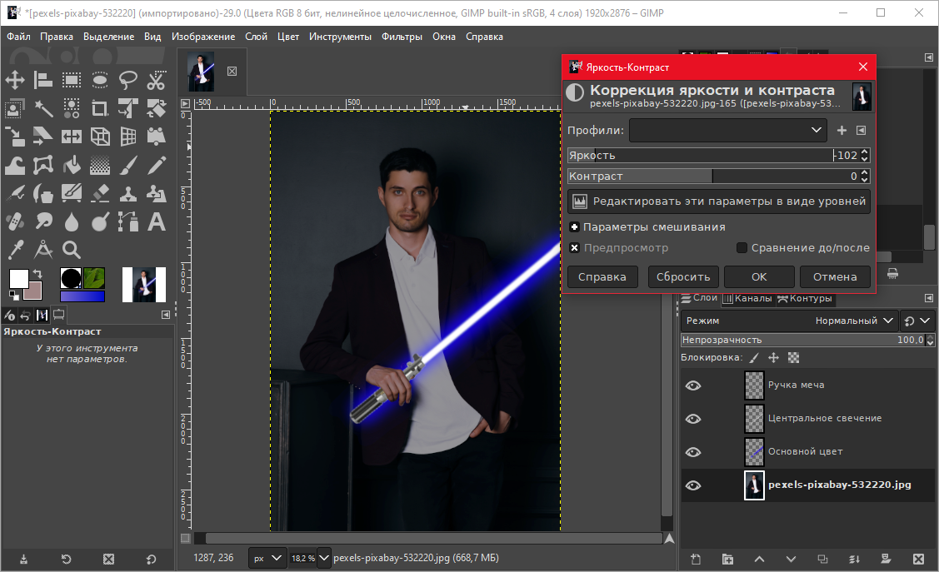Select the Warp Transform tool

tap(15, 165)
